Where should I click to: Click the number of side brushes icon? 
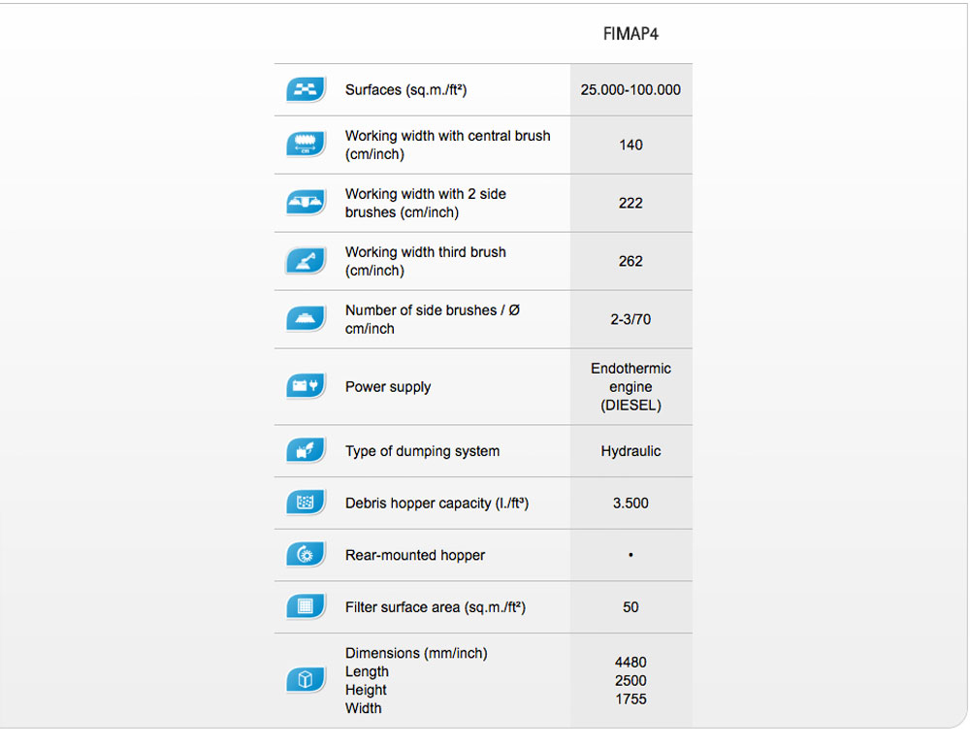coord(305,319)
